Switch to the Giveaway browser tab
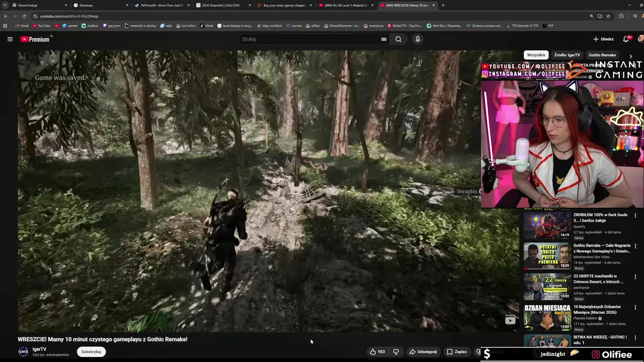Screen dimensions: 644x362 pos(101,5)
